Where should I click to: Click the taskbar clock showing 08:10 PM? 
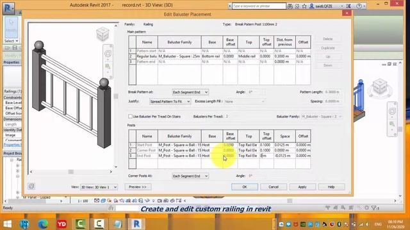(395, 222)
